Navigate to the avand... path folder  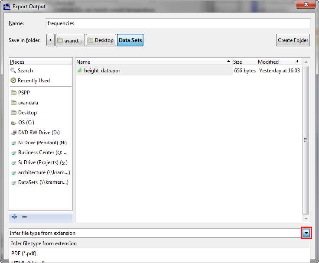[70, 40]
